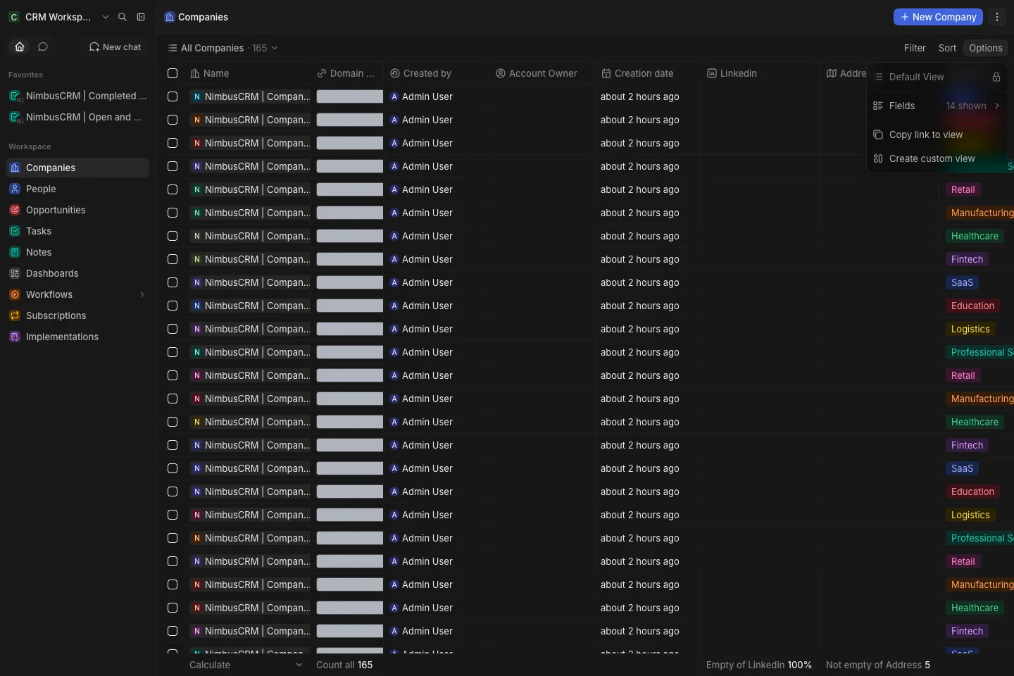
Task: Click the Name column header icon
Action: [x=195, y=73]
